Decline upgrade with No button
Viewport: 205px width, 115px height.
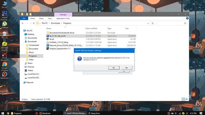tap(127, 68)
